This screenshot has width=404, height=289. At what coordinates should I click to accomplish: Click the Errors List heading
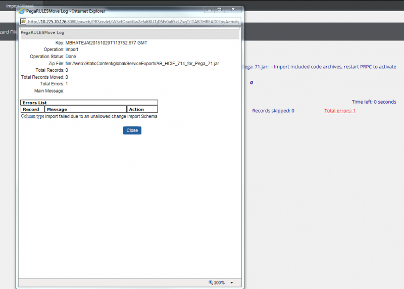click(x=89, y=103)
